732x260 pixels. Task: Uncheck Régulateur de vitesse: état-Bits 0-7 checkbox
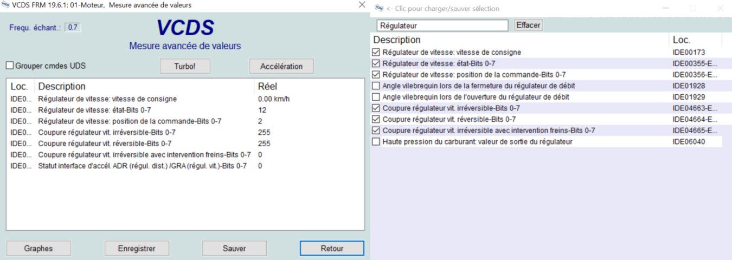[x=376, y=63]
